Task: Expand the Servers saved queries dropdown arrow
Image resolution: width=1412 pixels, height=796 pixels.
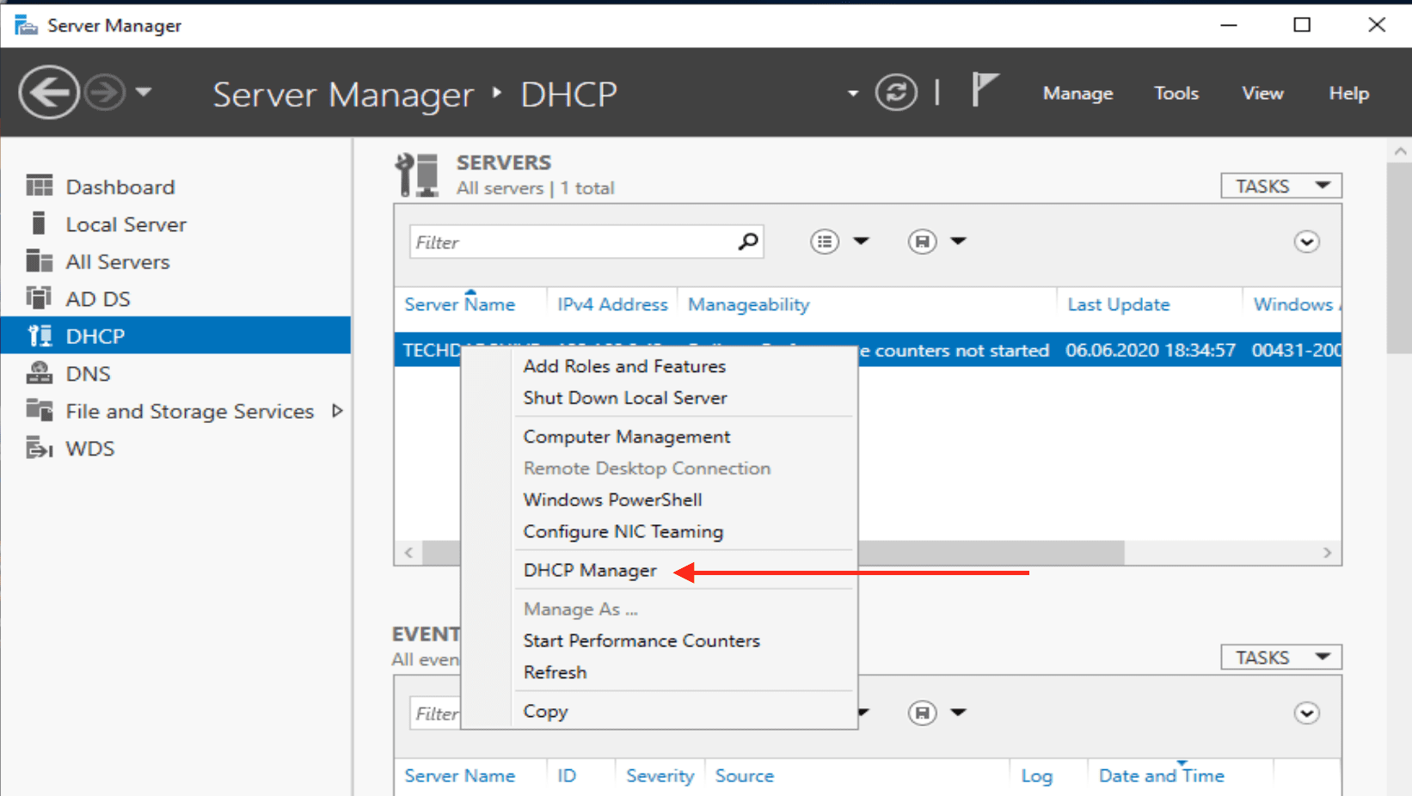Action: (x=959, y=242)
